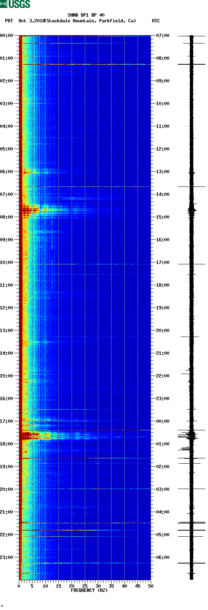Select the title text SMNB DP1 BP 40
This screenshot has height=610, width=208.
pos(86,15)
